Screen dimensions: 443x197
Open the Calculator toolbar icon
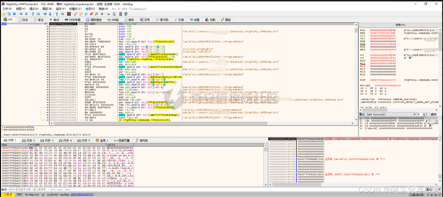pyautogui.click(x=121, y=14)
